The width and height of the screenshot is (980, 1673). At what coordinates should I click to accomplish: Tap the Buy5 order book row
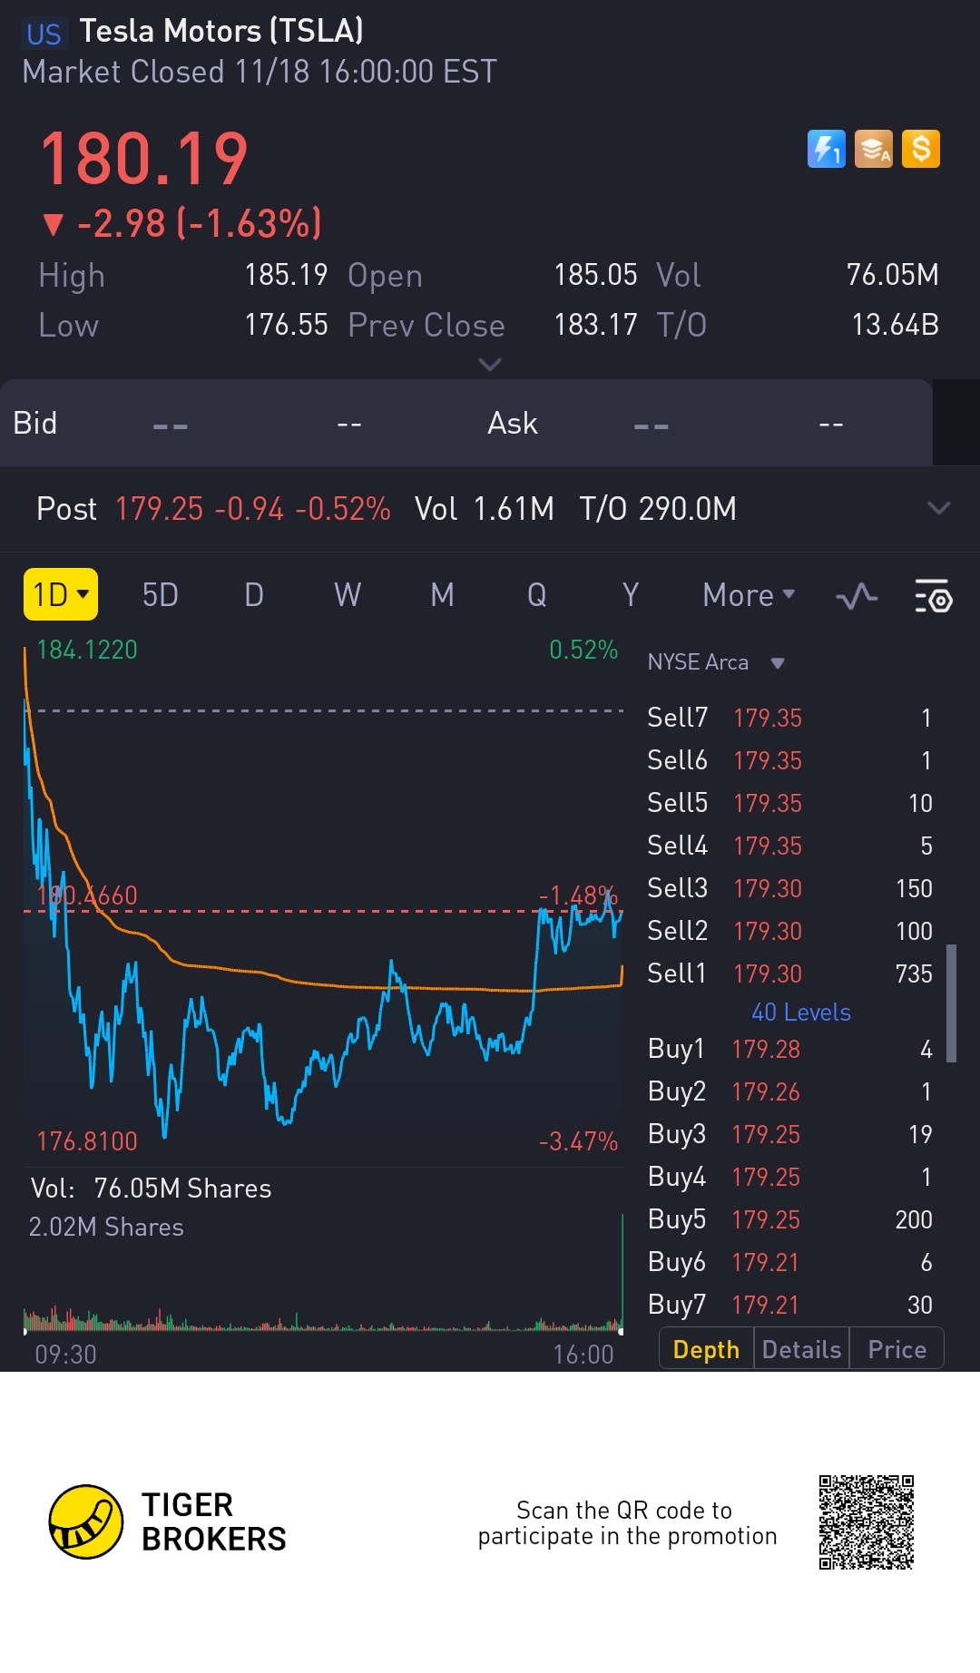(x=789, y=1219)
